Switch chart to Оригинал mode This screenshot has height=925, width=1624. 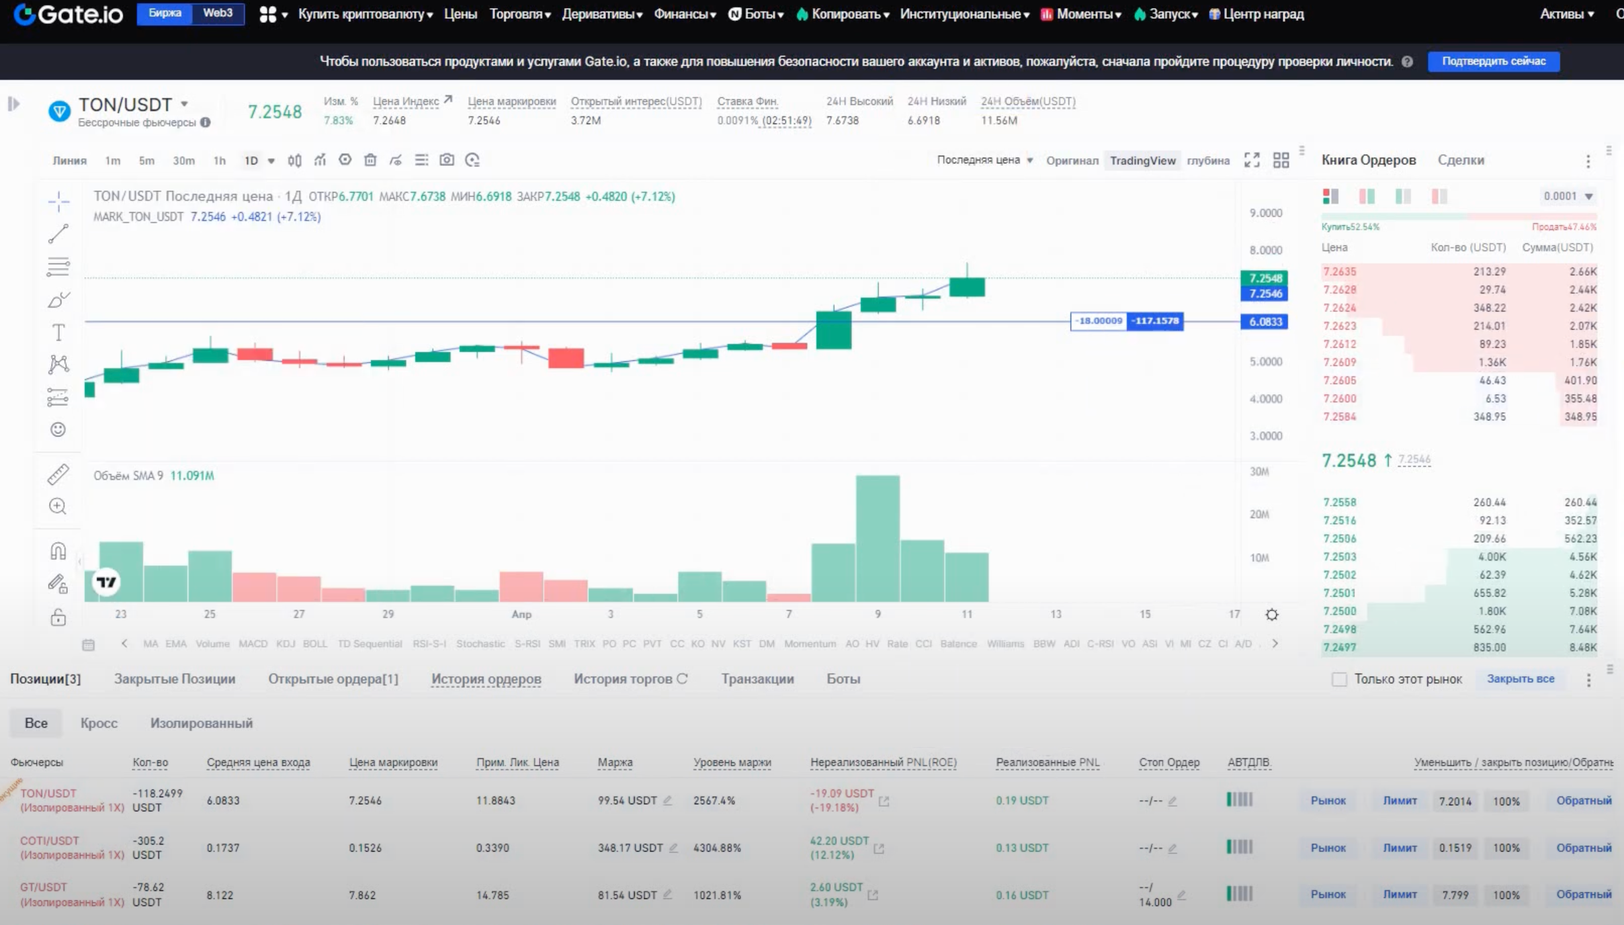pyautogui.click(x=1072, y=161)
